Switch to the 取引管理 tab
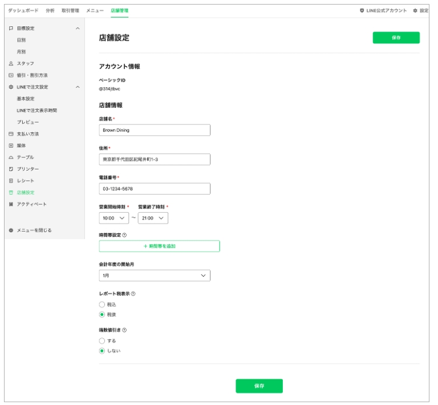This screenshot has width=438, height=405. (70, 11)
